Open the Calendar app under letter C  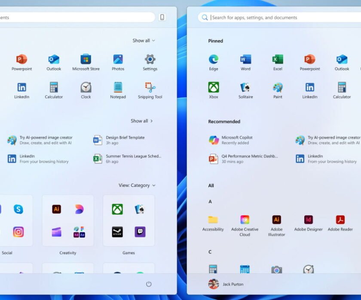(x=245, y=269)
